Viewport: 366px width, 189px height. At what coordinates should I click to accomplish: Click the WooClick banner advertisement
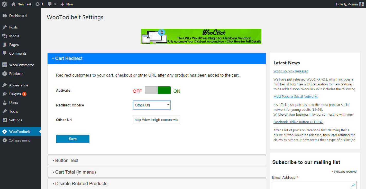pos(201,36)
